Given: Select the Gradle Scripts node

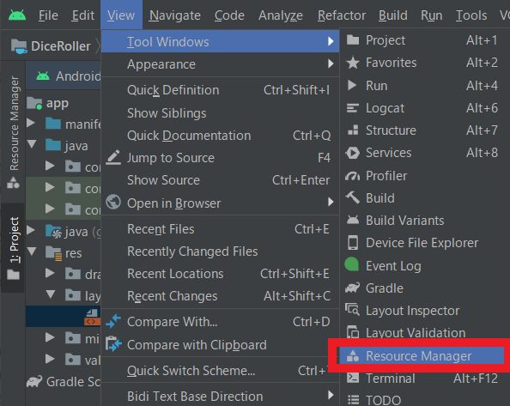Looking at the screenshot, I should click(64, 382).
